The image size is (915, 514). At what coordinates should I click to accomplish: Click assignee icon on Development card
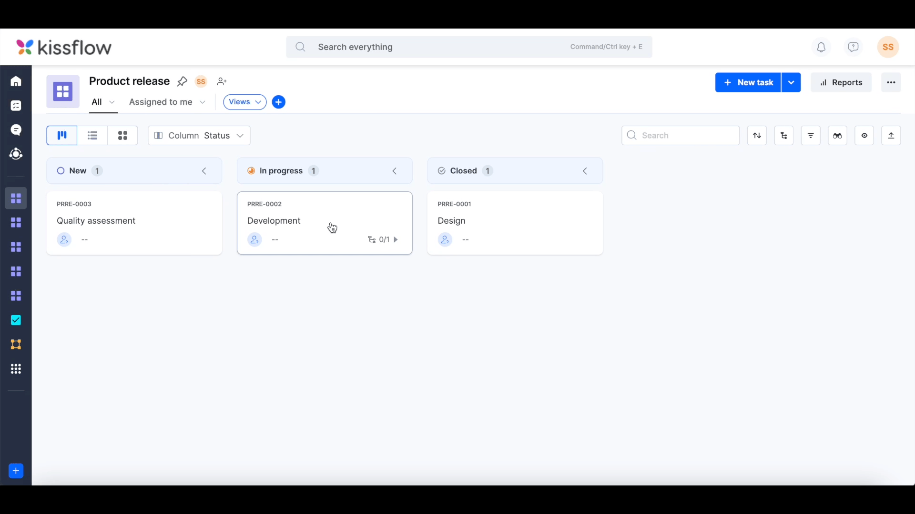pos(254,239)
